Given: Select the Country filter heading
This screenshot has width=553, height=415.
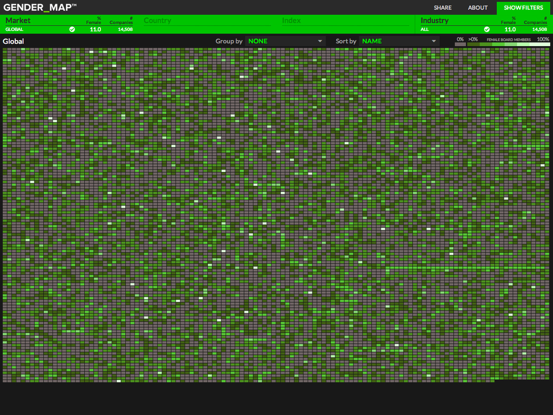Looking at the screenshot, I should click(x=157, y=20).
